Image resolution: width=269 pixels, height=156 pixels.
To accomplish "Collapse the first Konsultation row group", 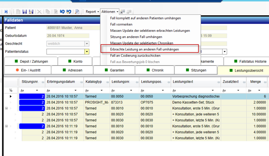I will click(6, 108).
